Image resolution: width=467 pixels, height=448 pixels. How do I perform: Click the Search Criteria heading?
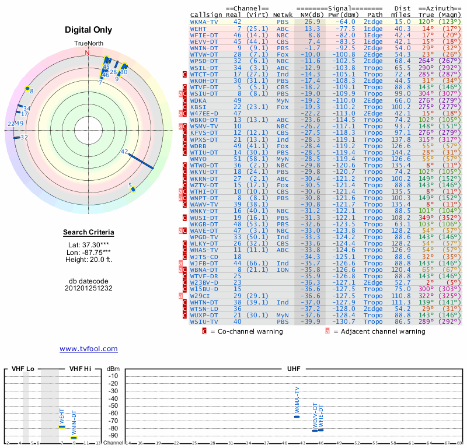pos(89,233)
